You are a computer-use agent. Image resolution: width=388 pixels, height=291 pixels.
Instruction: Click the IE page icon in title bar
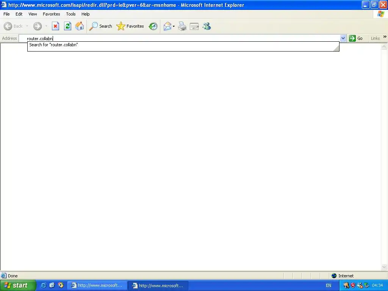pyautogui.click(x=4, y=5)
